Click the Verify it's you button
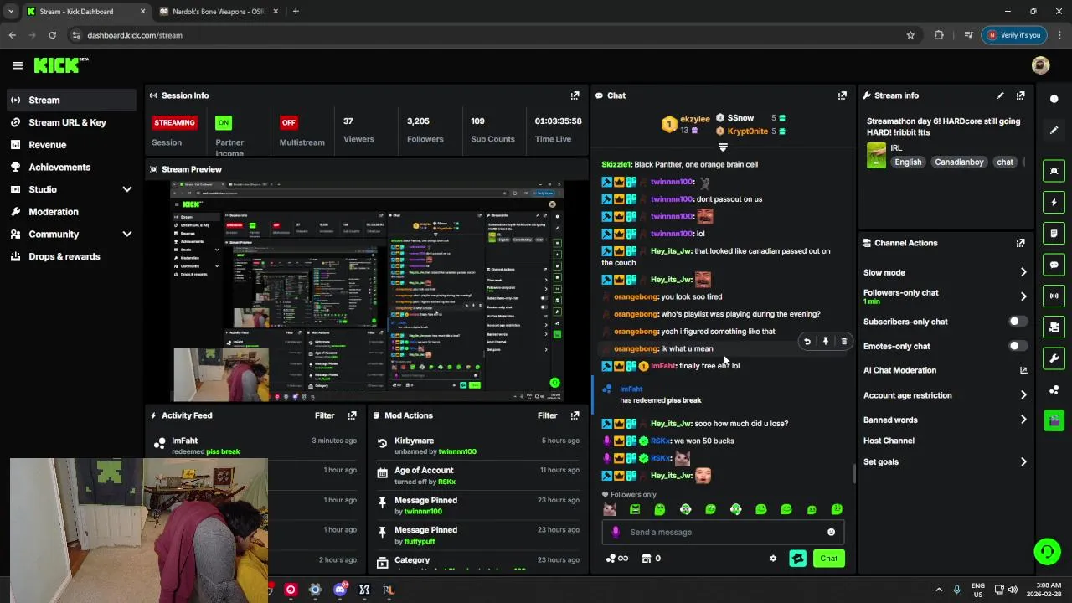This screenshot has height=603, width=1072. click(1014, 35)
